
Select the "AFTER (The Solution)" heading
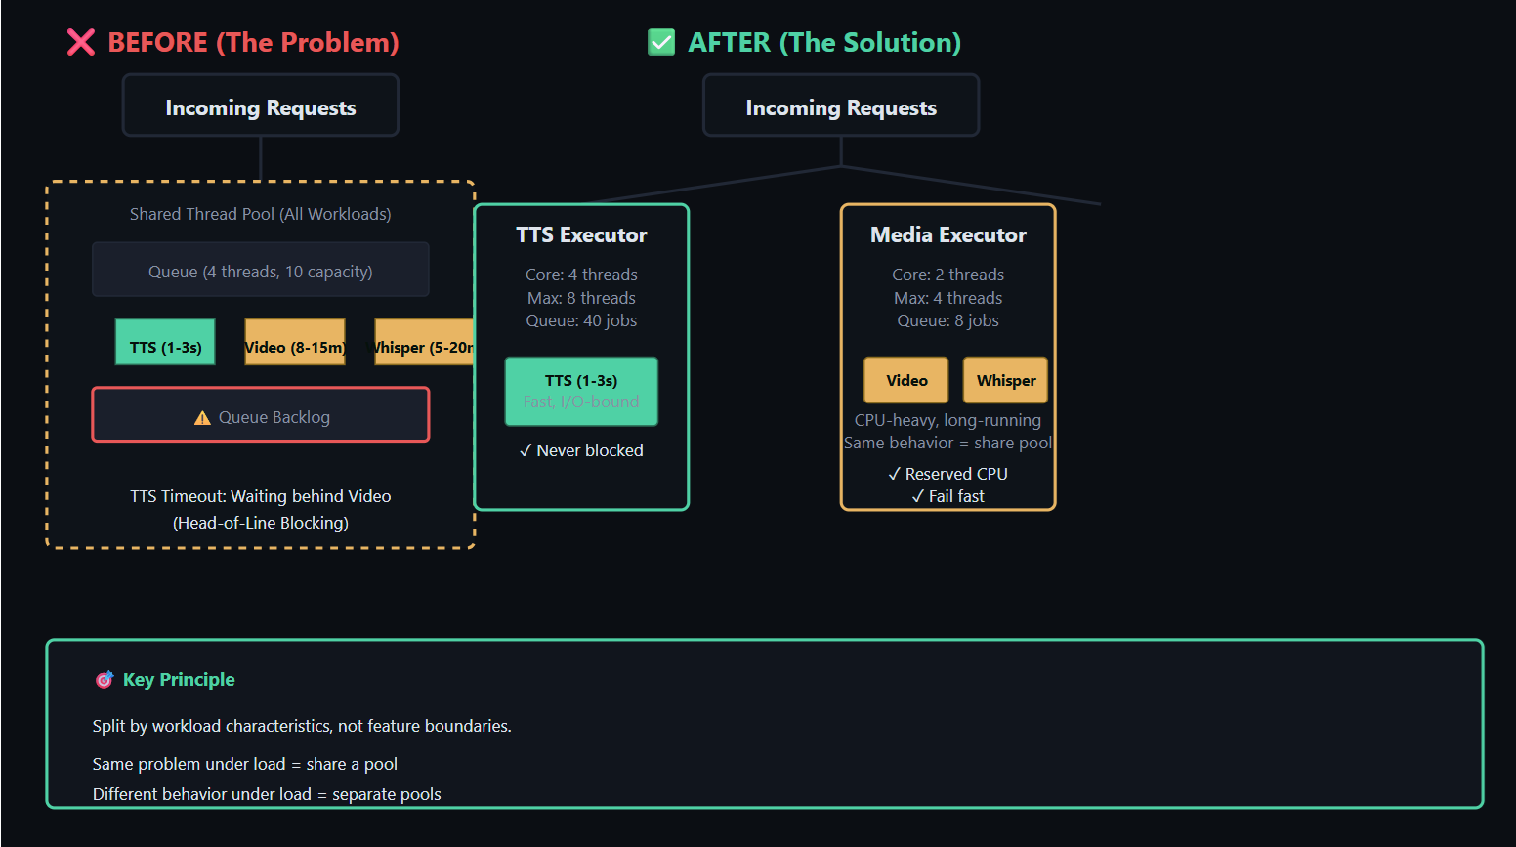pyautogui.click(x=824, y=42)
